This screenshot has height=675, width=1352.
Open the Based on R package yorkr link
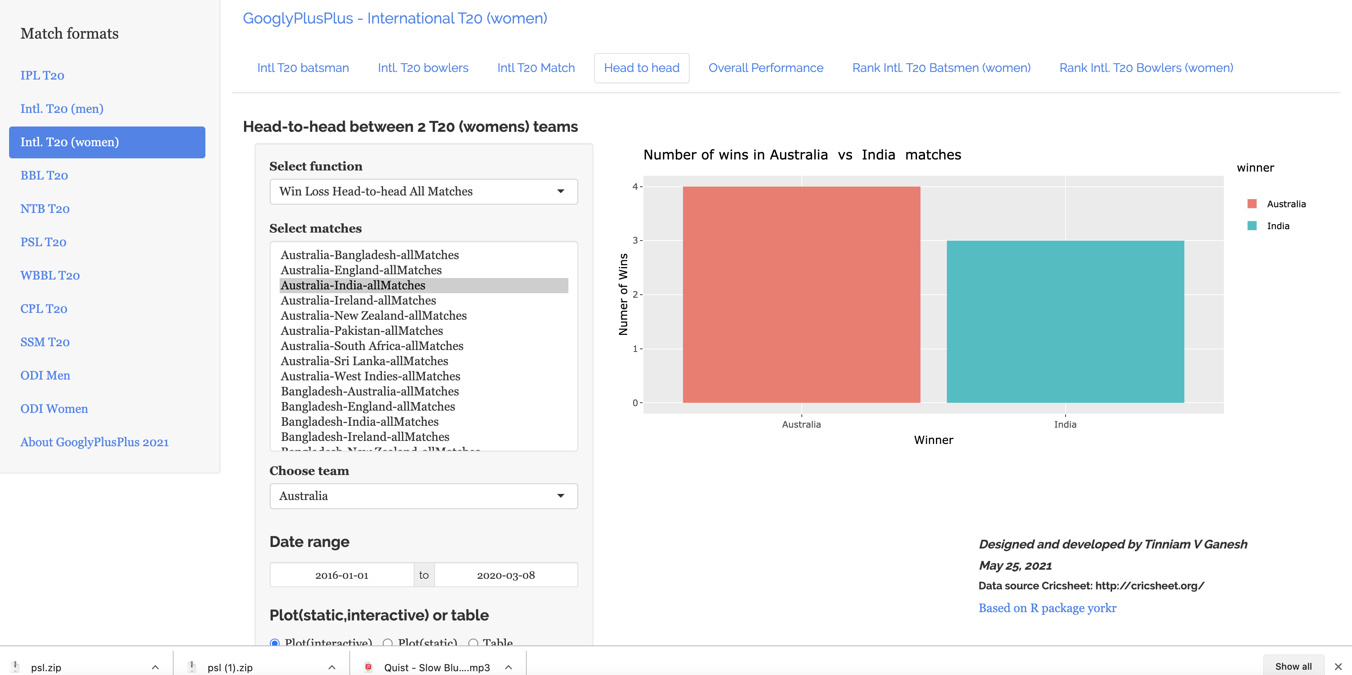tap(1047, 608)
